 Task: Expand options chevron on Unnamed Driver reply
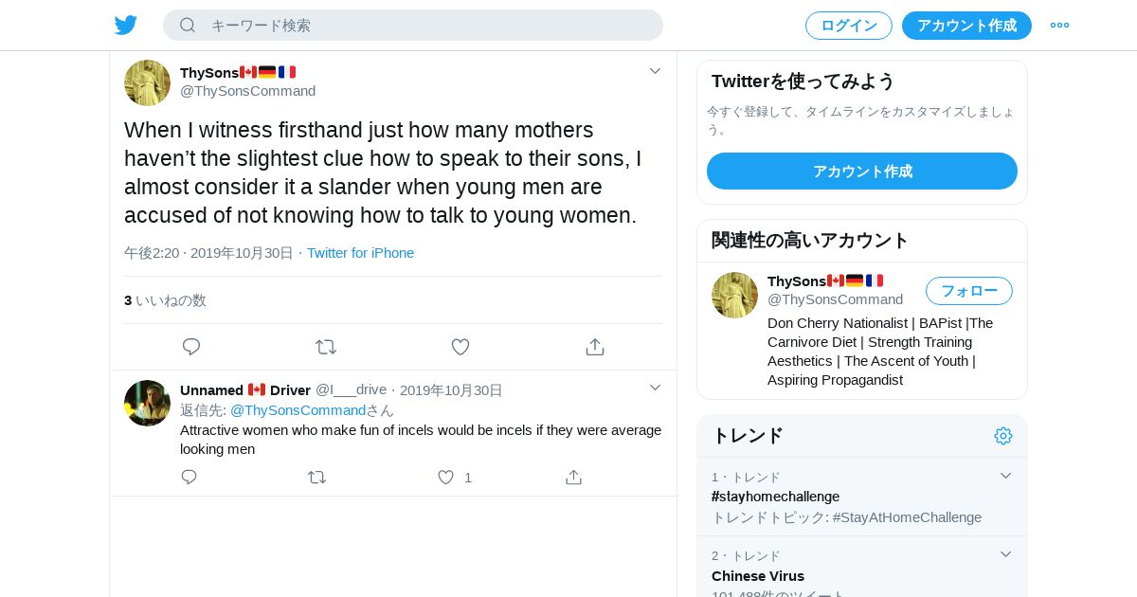pyautogui.click(x=655, y=388)
